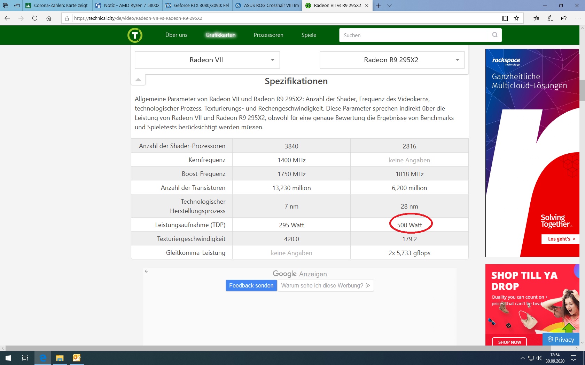Click the 'Leistungsaufnahme (TDP)' row label
This screenshot has width=585, height=365.
(190, 225)
